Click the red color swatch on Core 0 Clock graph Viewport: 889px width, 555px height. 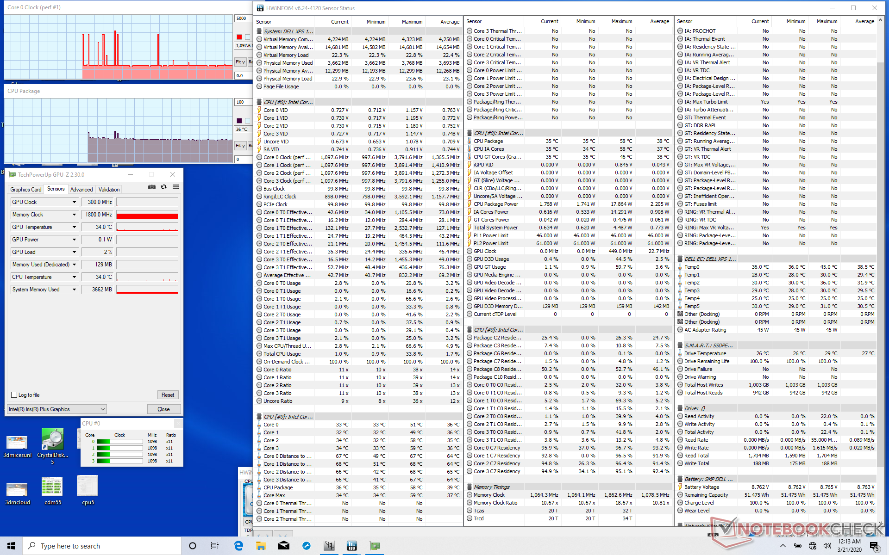click(x=239, y=37)
